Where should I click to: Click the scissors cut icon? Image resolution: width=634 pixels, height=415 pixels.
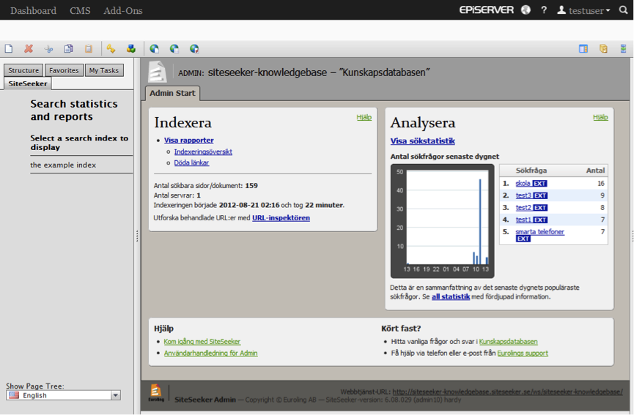coord(48,49)
